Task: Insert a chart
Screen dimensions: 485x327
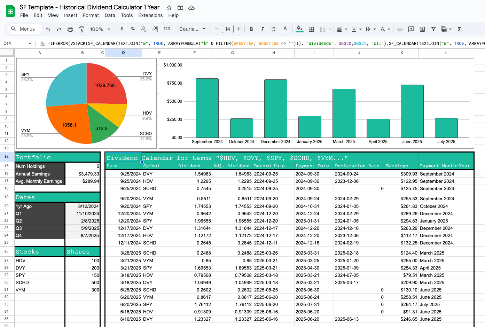Action: coord(422,29)
